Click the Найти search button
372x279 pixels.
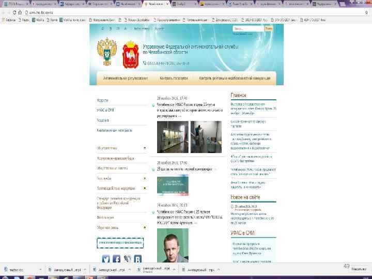coord(269,28)
